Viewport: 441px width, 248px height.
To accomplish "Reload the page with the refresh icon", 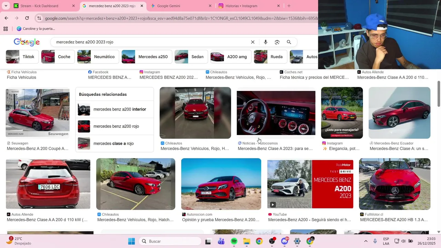I will 27,18.
